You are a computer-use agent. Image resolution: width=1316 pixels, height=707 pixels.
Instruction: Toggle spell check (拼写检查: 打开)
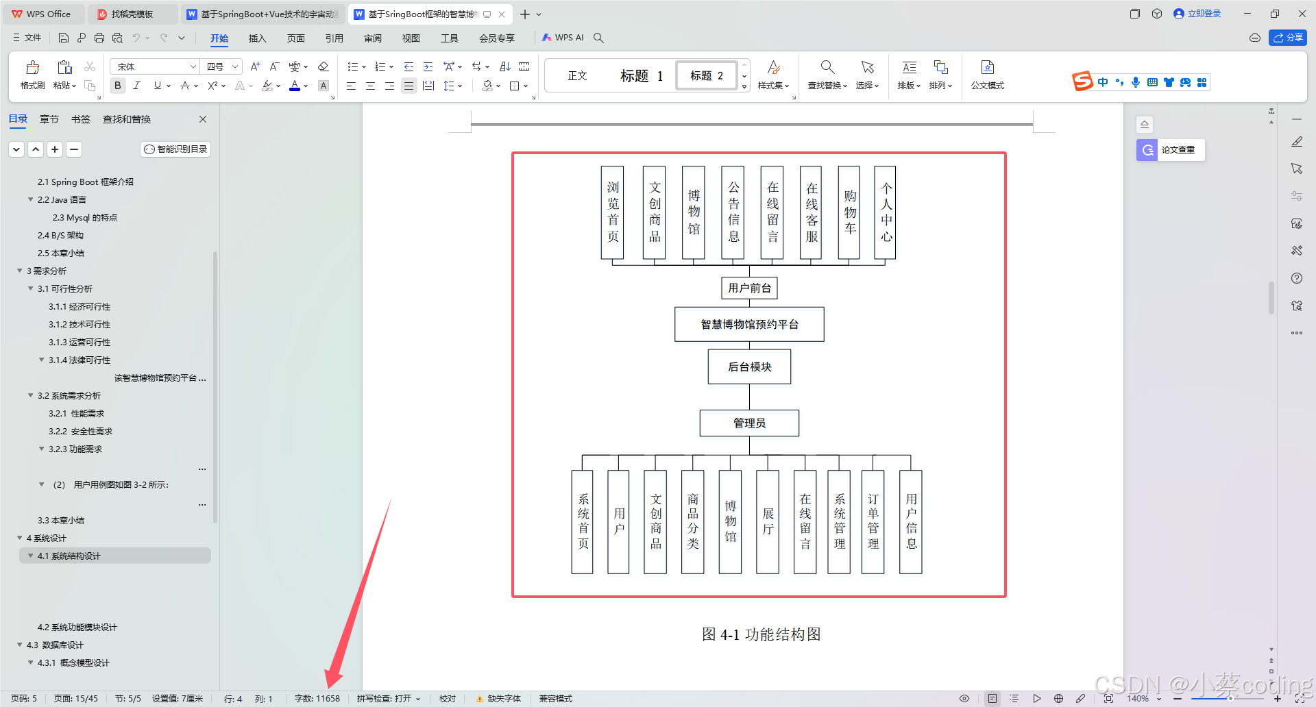(389, 699)
